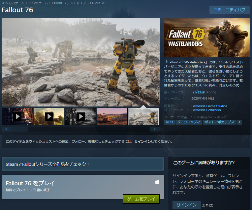This screenshot has height=210, width=252.
Task: Open the すべてのゲーム breadcrumb link
Action: tap(13, 3)
